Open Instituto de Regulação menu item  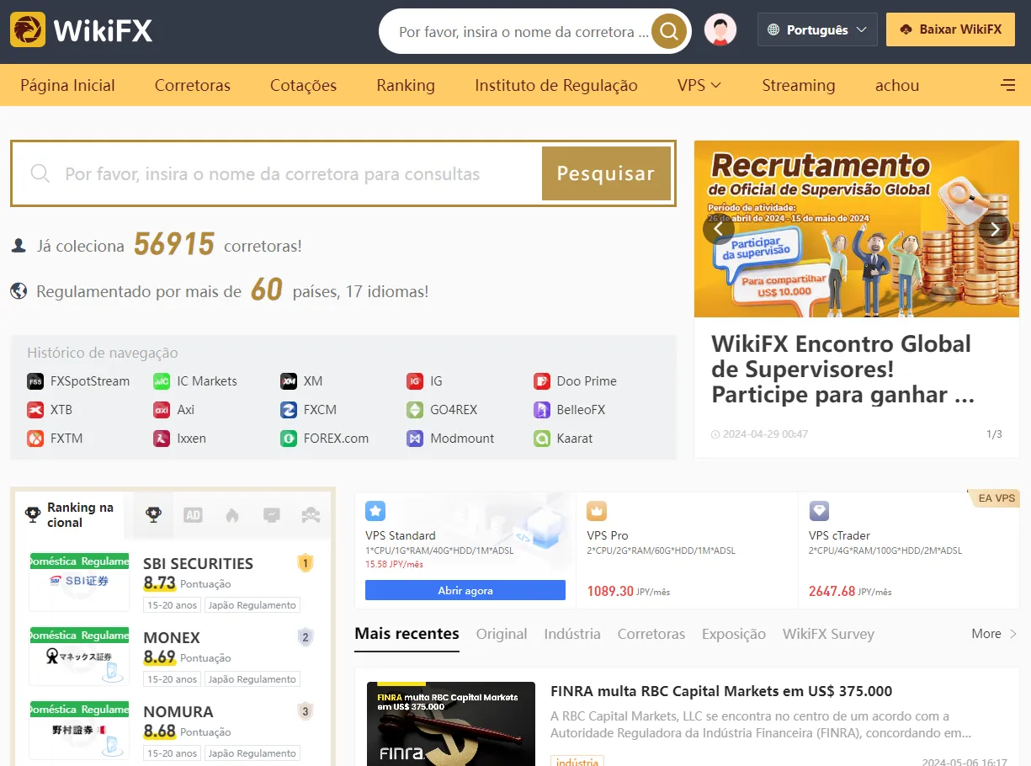click(x=556, y=85)
